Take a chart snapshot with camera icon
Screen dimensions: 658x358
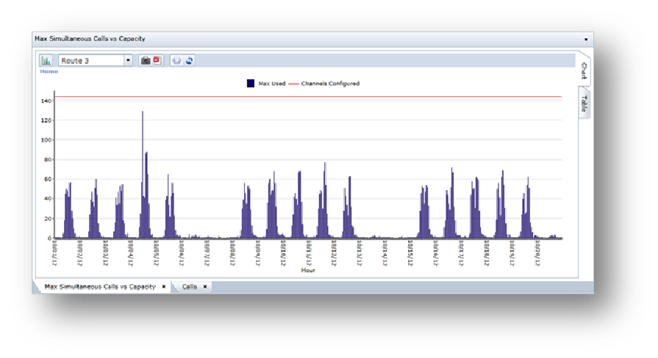coord(145,61)
